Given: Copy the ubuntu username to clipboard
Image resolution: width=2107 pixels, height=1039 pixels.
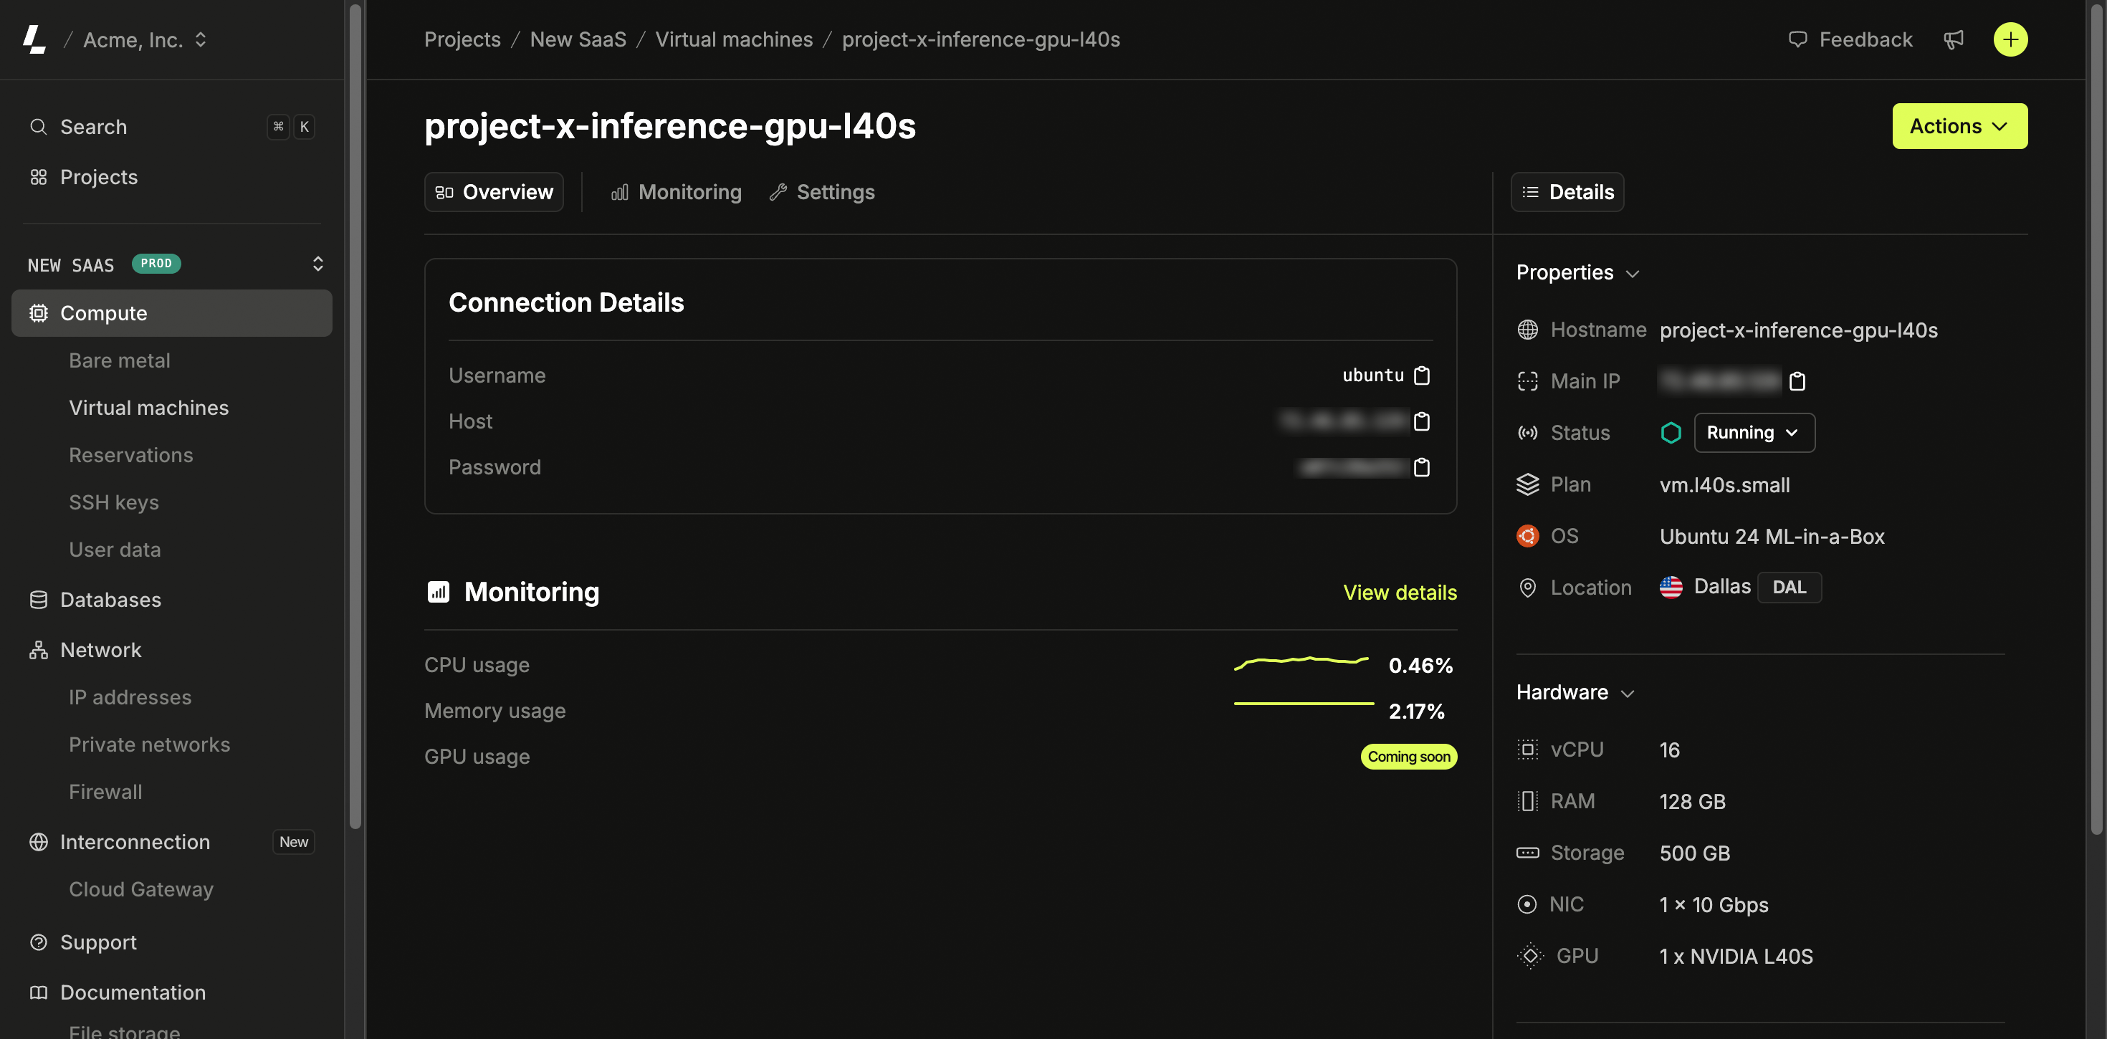Looking at the screenshot, I should pyautogui.click(x=1423, y=375).
